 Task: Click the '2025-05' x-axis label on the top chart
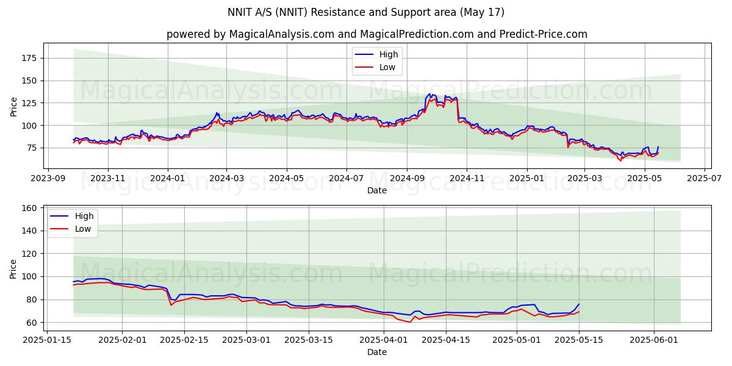tap(644, 179)
